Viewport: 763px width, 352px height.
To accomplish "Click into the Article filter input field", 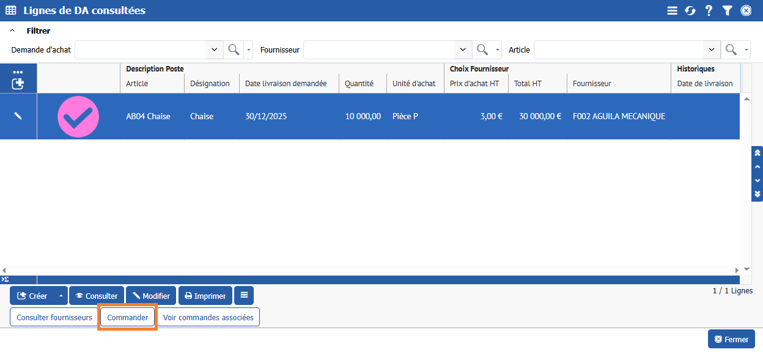I will click(x=617, y=50).
